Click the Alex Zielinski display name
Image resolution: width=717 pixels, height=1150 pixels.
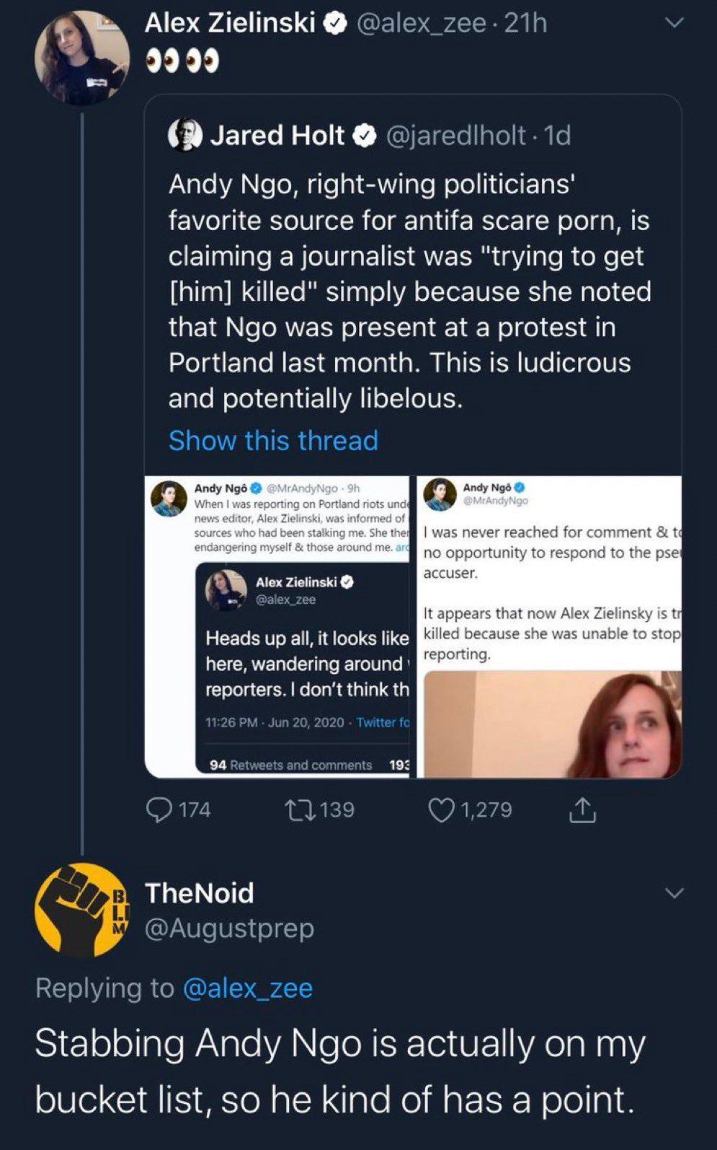click(230, 24)
